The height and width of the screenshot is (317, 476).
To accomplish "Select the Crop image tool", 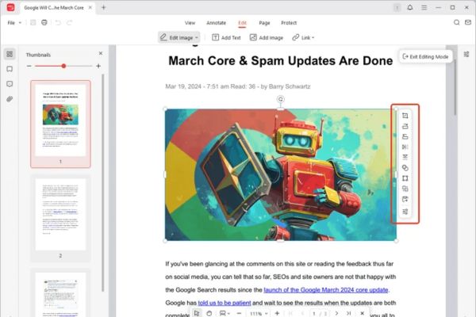I will click(x=405, y=116).
